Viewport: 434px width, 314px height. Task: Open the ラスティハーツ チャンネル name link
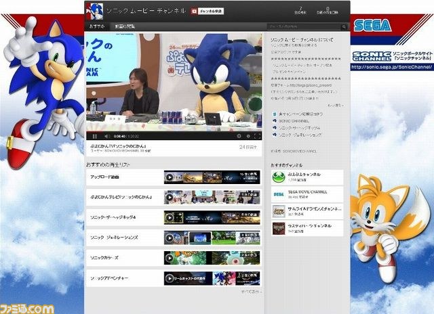point(310,225)
